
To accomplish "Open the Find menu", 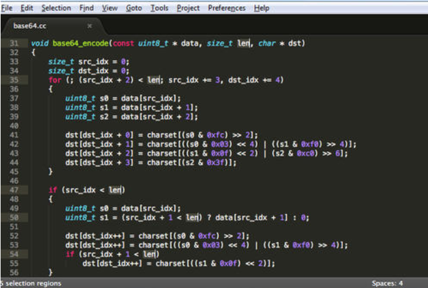I will (86, 8).
